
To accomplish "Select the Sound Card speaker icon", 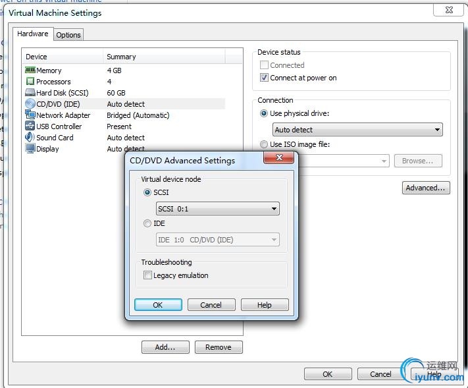I will coord(30,138).
